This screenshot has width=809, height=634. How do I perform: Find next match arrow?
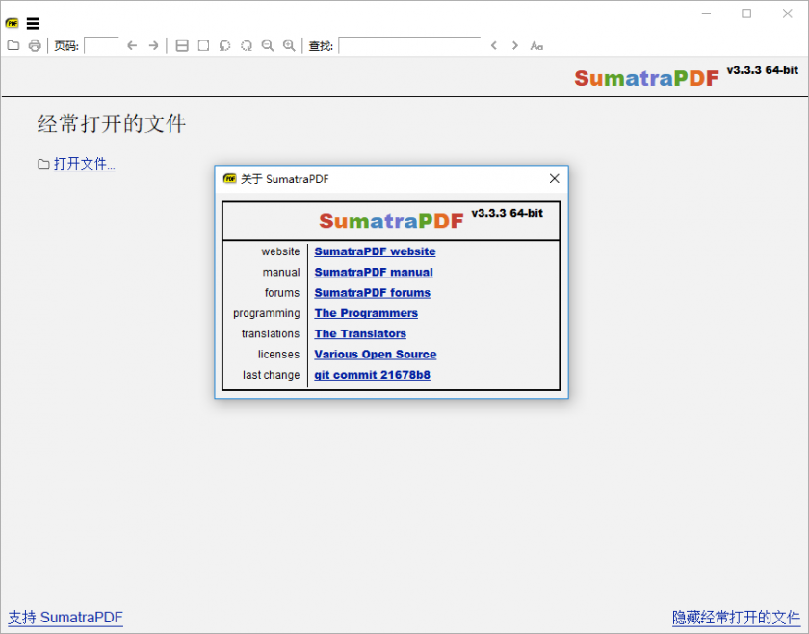click(514, 45)
